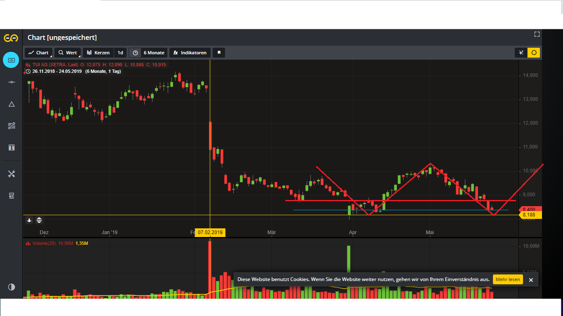Dismiss the cookie notice
Screen dimensions: 563x316
[531, 280]
